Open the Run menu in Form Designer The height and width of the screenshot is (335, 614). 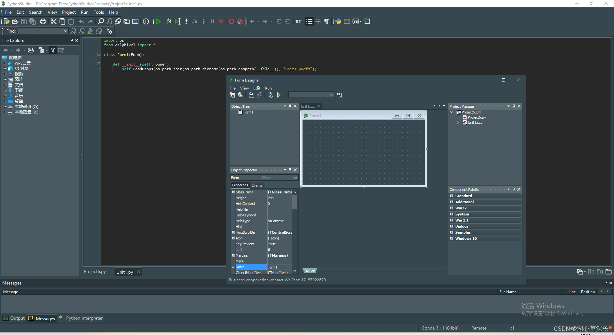268,88
